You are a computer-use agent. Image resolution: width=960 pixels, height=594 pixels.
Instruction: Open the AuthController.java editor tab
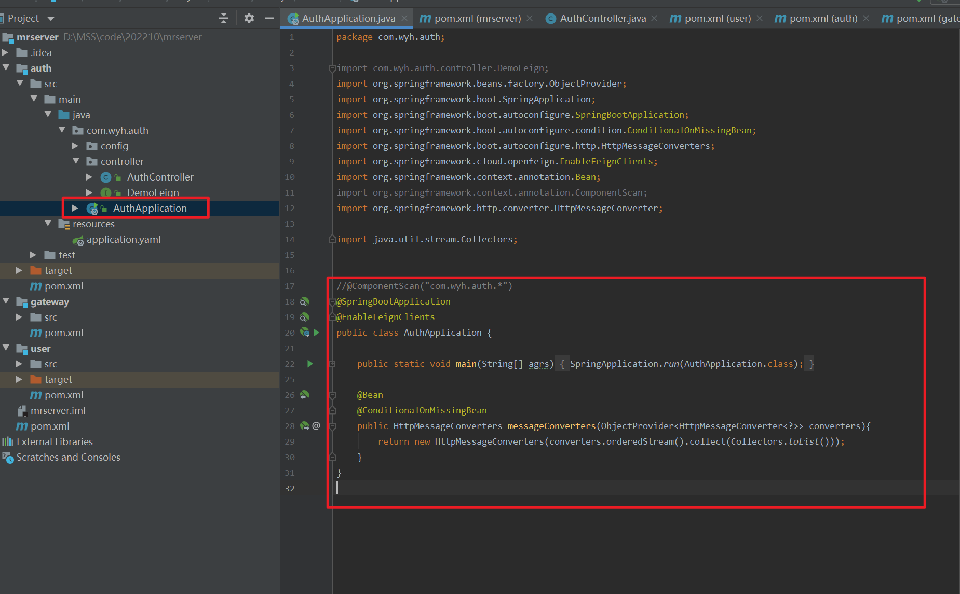603,19
